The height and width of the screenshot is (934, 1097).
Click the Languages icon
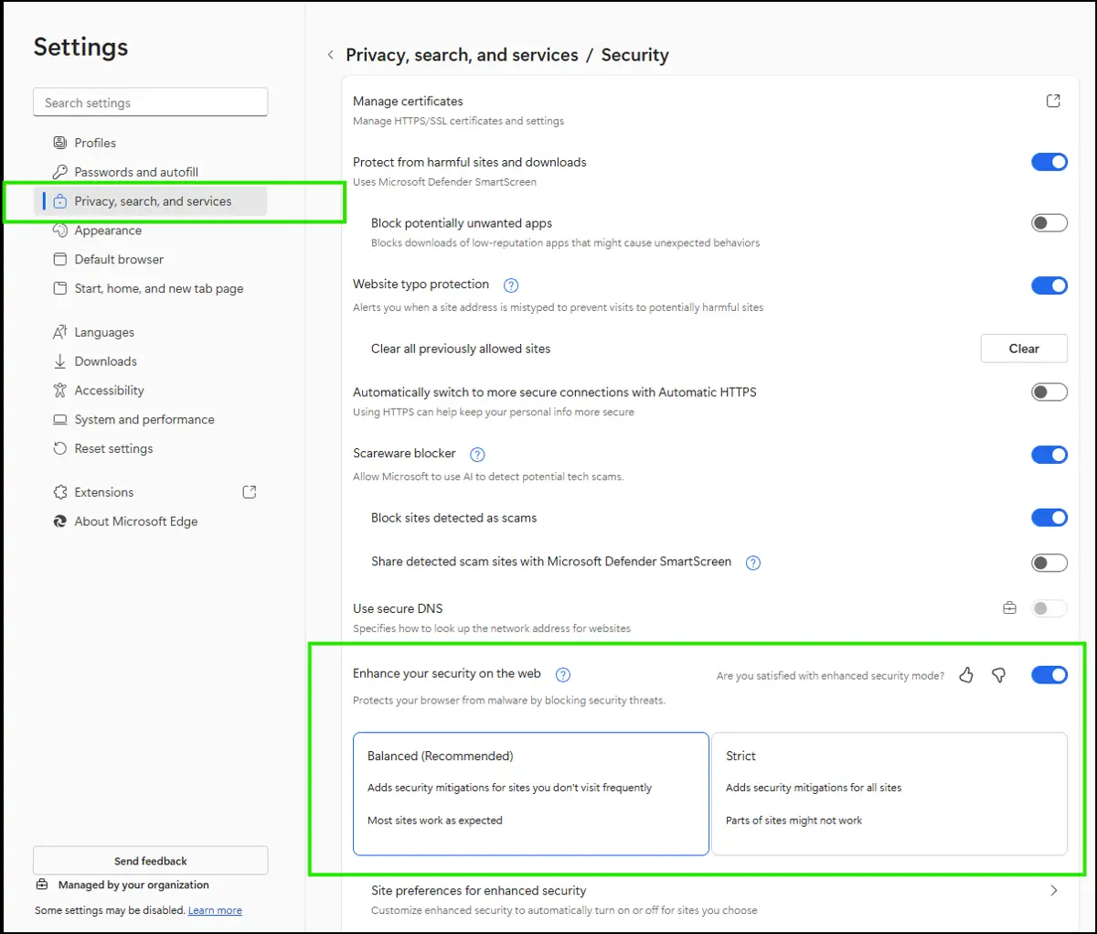tap(60, 332)
